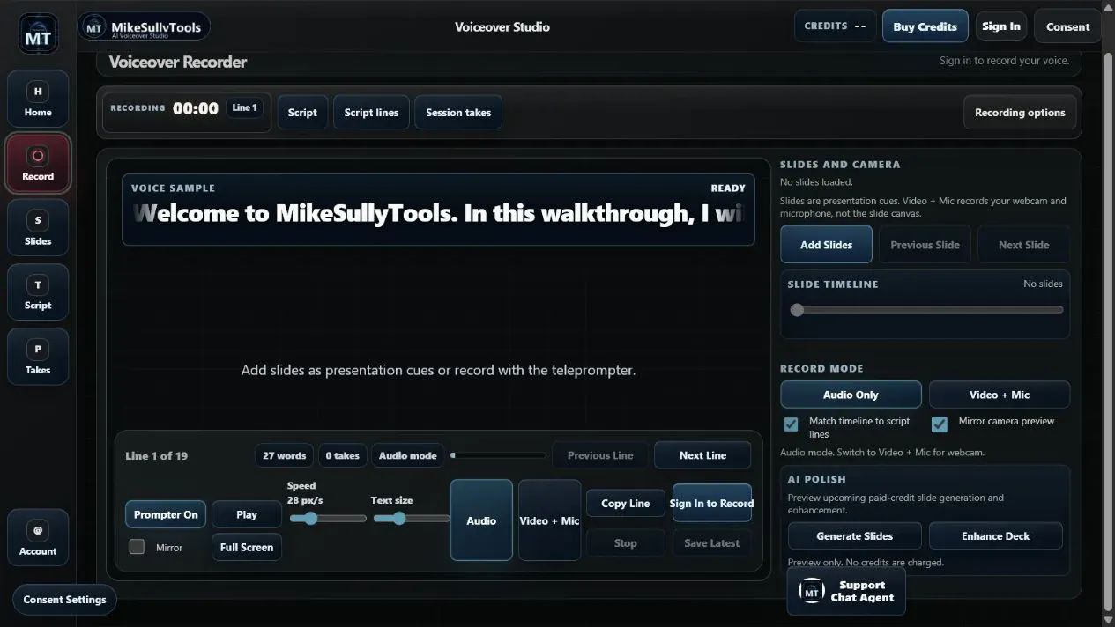Click Sign In to Record
This screenshot has width=1115, height=627.
tap(712, 504)
